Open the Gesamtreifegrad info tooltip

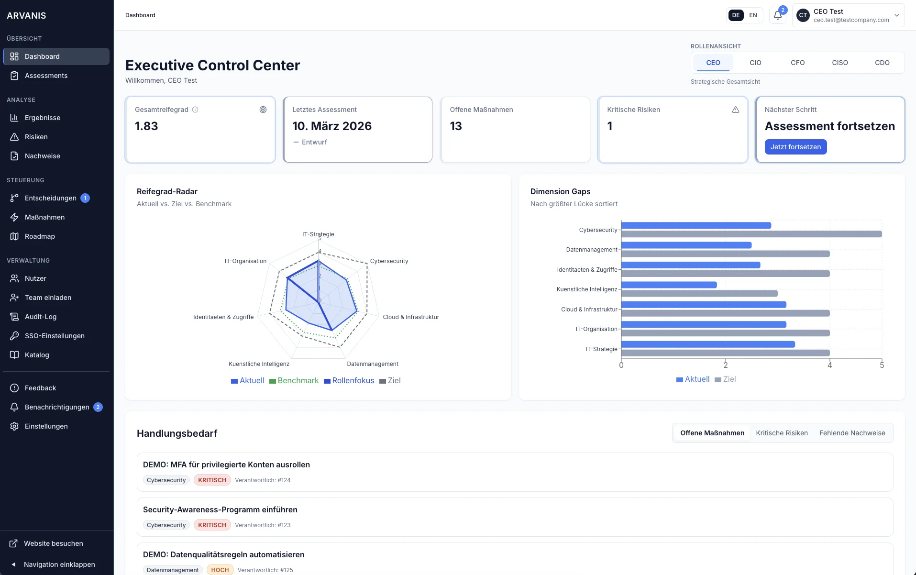195,109
